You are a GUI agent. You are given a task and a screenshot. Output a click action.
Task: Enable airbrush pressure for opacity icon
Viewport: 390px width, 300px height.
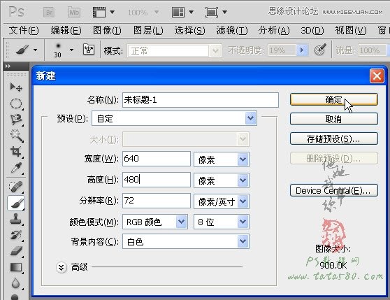[x=320, y=50]
